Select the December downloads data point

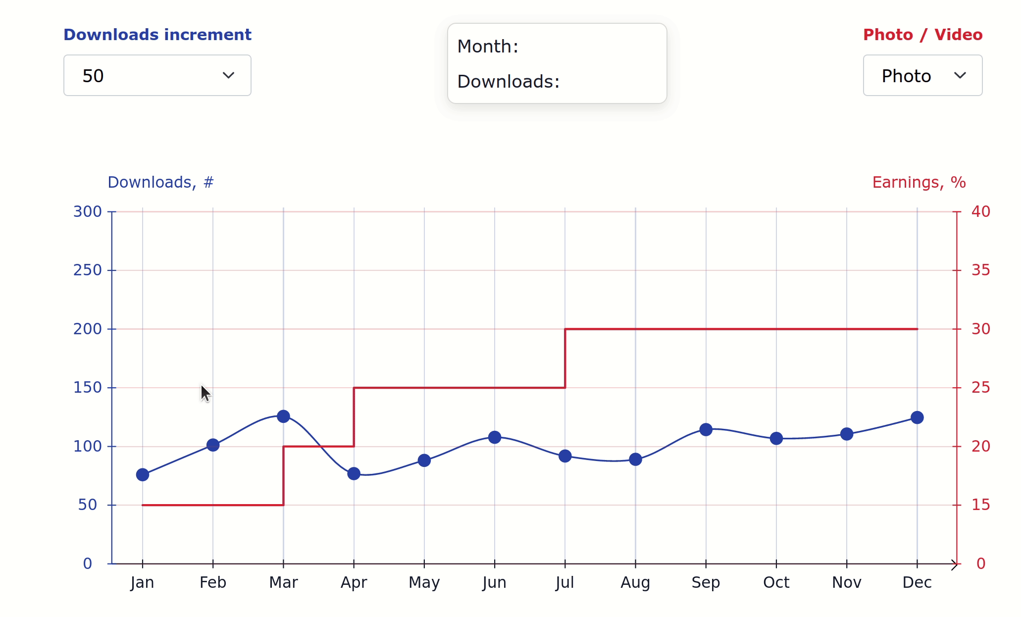(x=917, y=417)
